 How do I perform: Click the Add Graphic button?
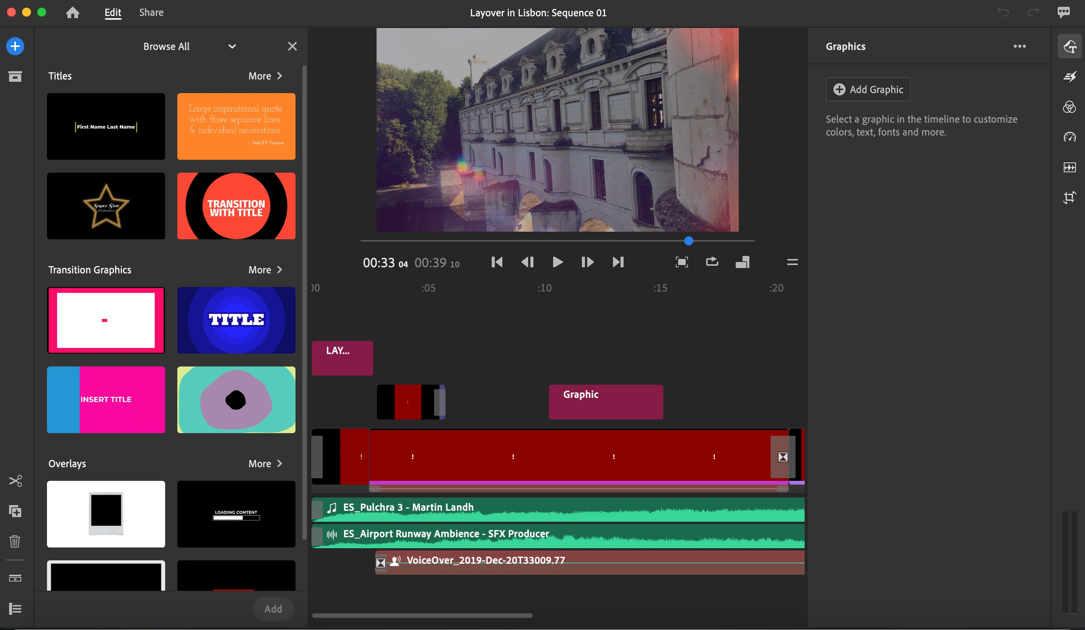[x=868, y=89]
